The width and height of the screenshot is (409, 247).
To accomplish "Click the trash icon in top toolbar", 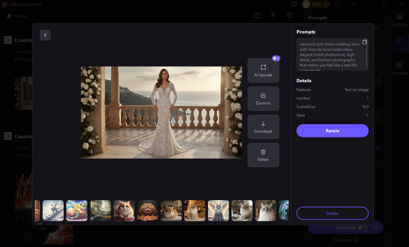I will (290, 15).
